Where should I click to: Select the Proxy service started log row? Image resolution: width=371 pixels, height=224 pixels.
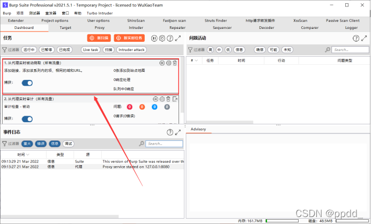tap(92, 167)
